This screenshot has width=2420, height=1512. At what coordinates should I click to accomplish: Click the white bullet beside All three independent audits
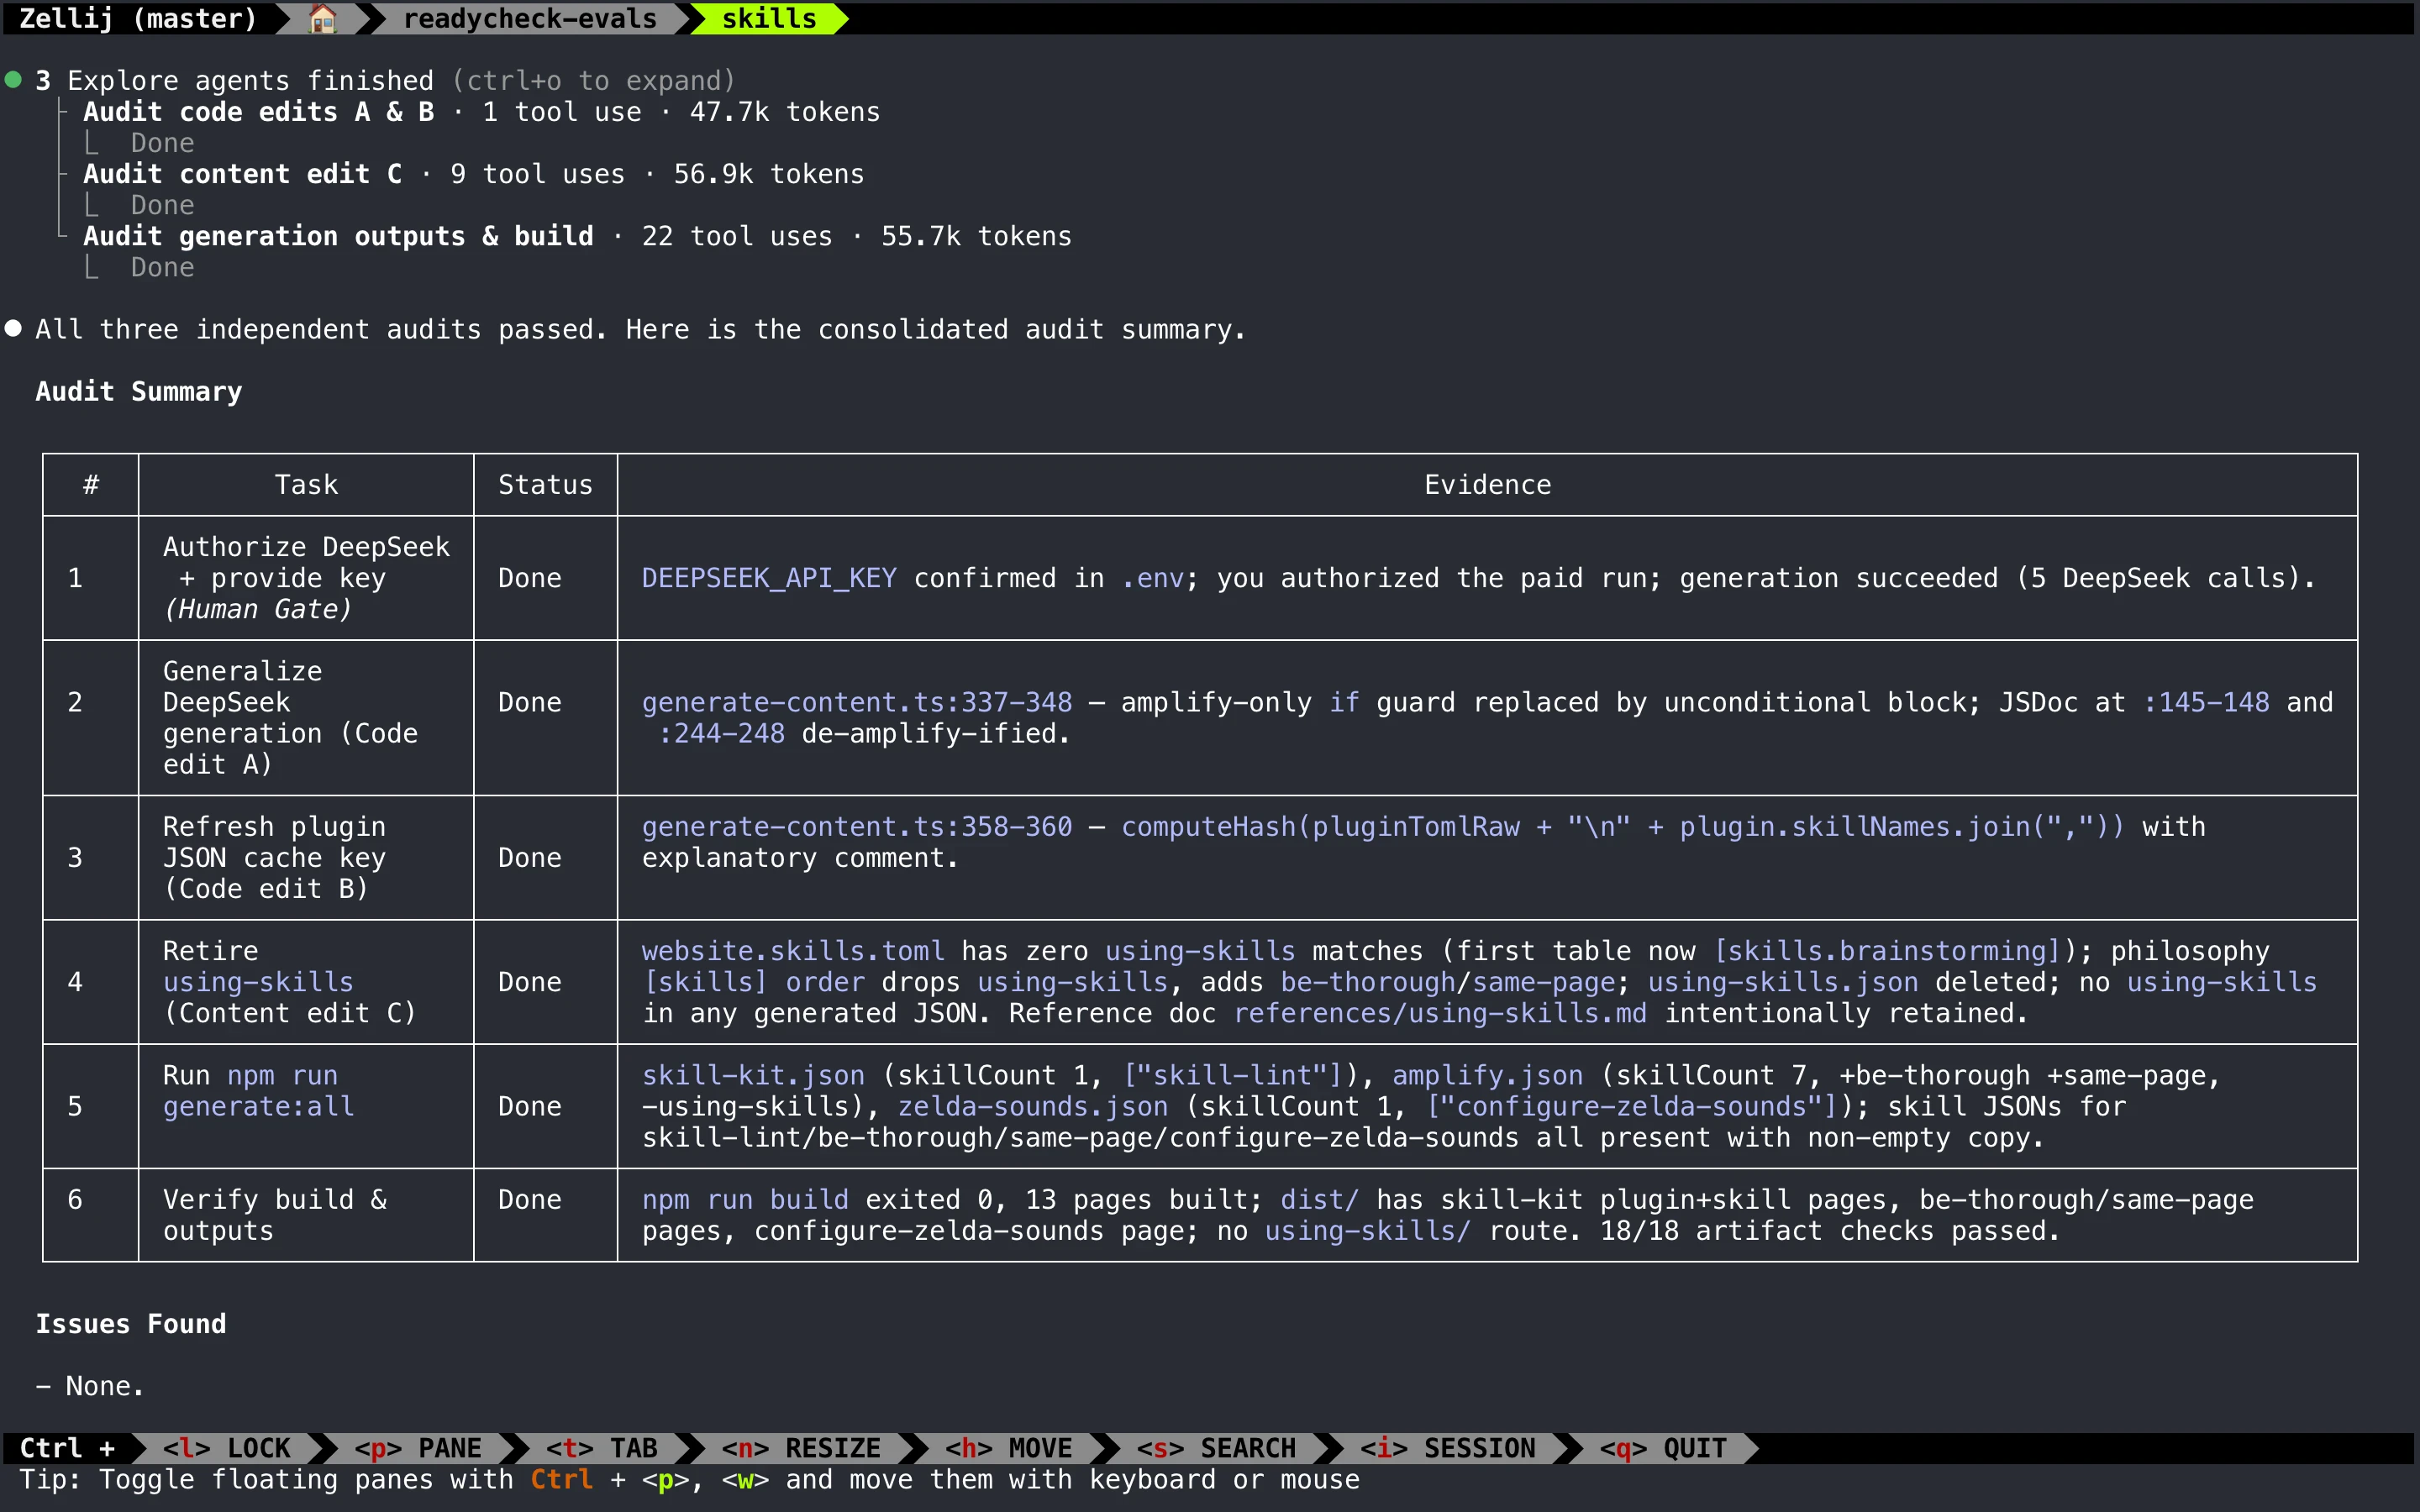(x=14, y=328)
